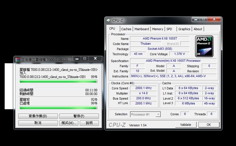Viewport: 236px width, 146px height.
Task: Click the Name field AMD Phenom II X6 1055T
Action: pos(160,38)
